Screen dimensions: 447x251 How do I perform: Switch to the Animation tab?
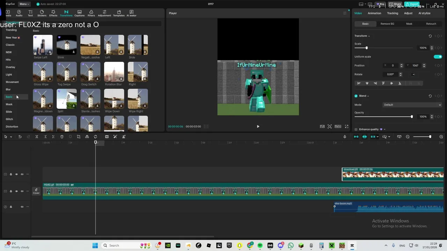coord(374,13)
